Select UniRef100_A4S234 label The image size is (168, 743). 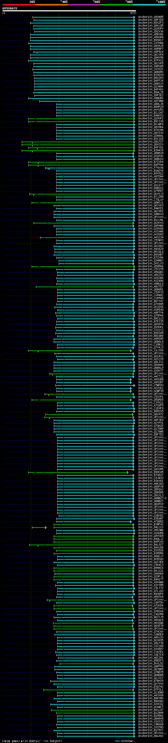151,237
